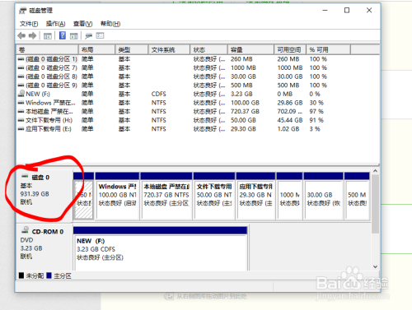
Task: Sort by the 卷 column header
Action: (x=47, y=49)
